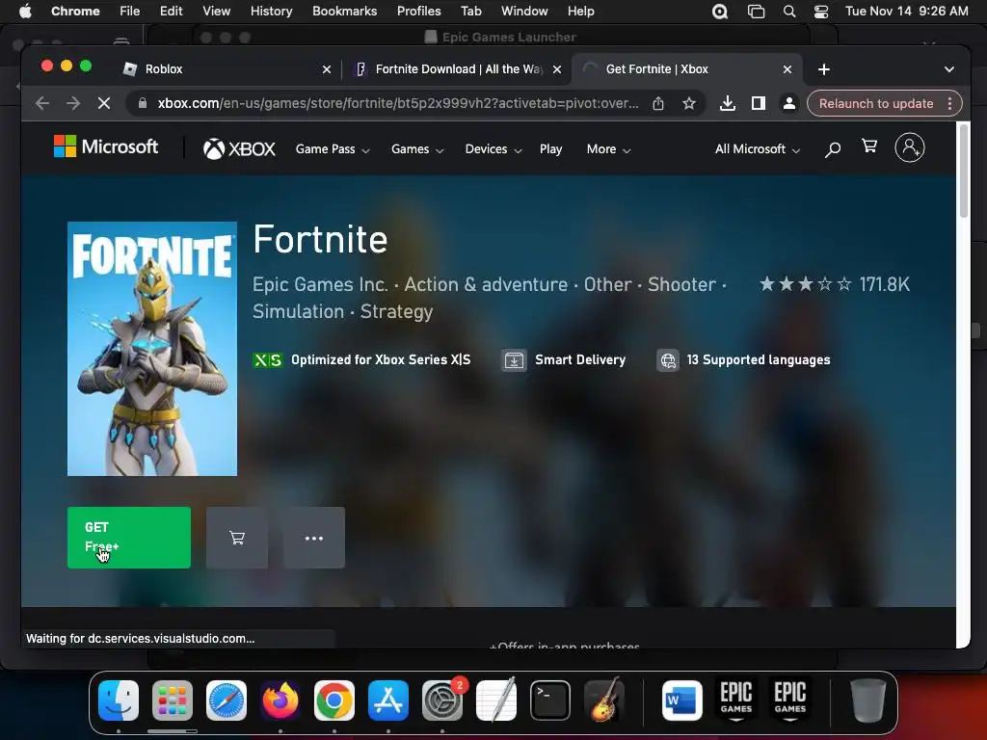This screenshot has height=740, width=987.
Task: Open Chrome three-dot menu
Action: [x=949, y=103]
